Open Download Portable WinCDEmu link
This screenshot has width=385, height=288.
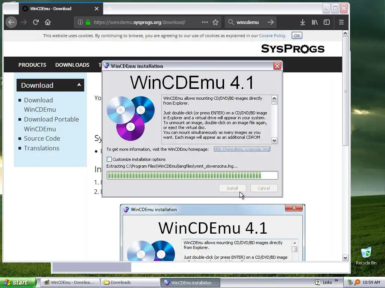tap(51, 124)
